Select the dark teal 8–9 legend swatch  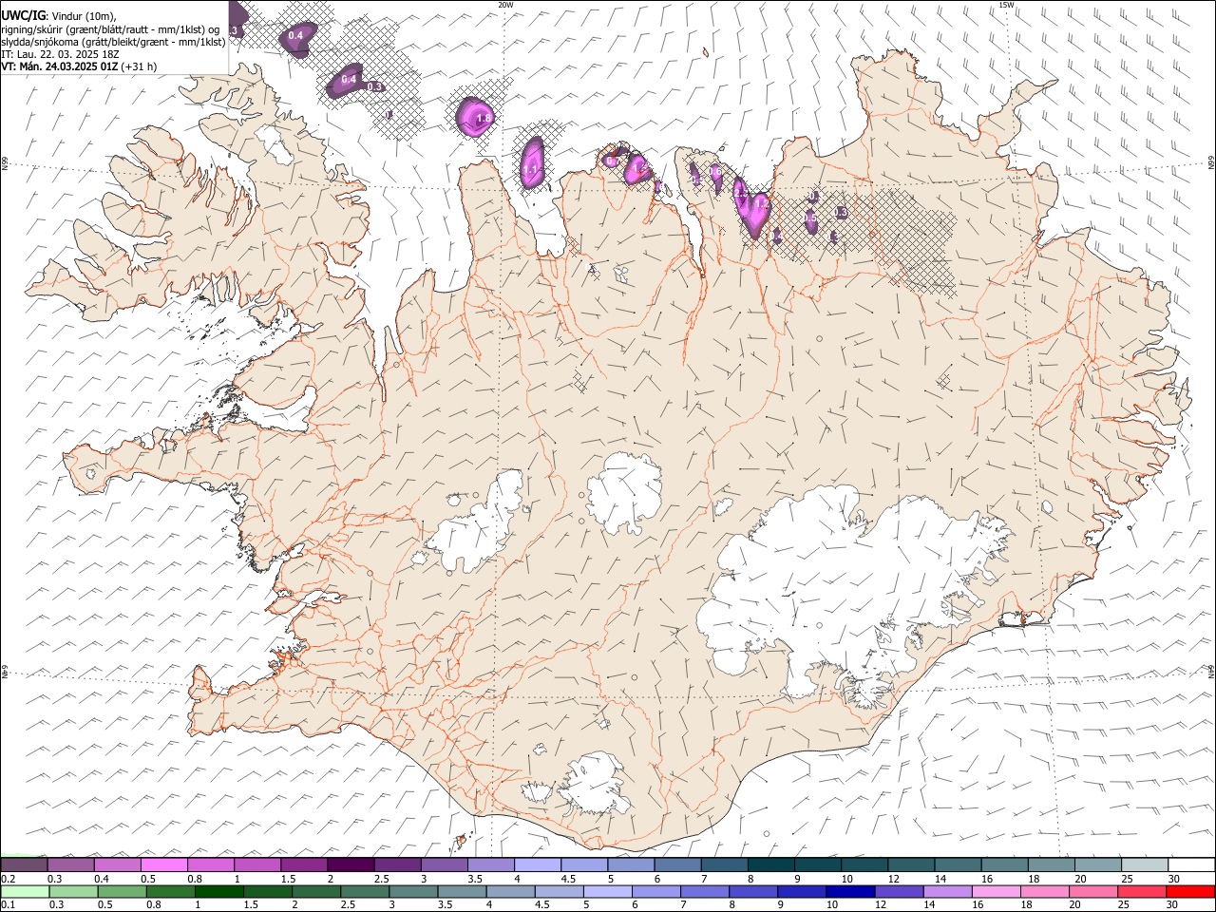click(x=770, y=865)
